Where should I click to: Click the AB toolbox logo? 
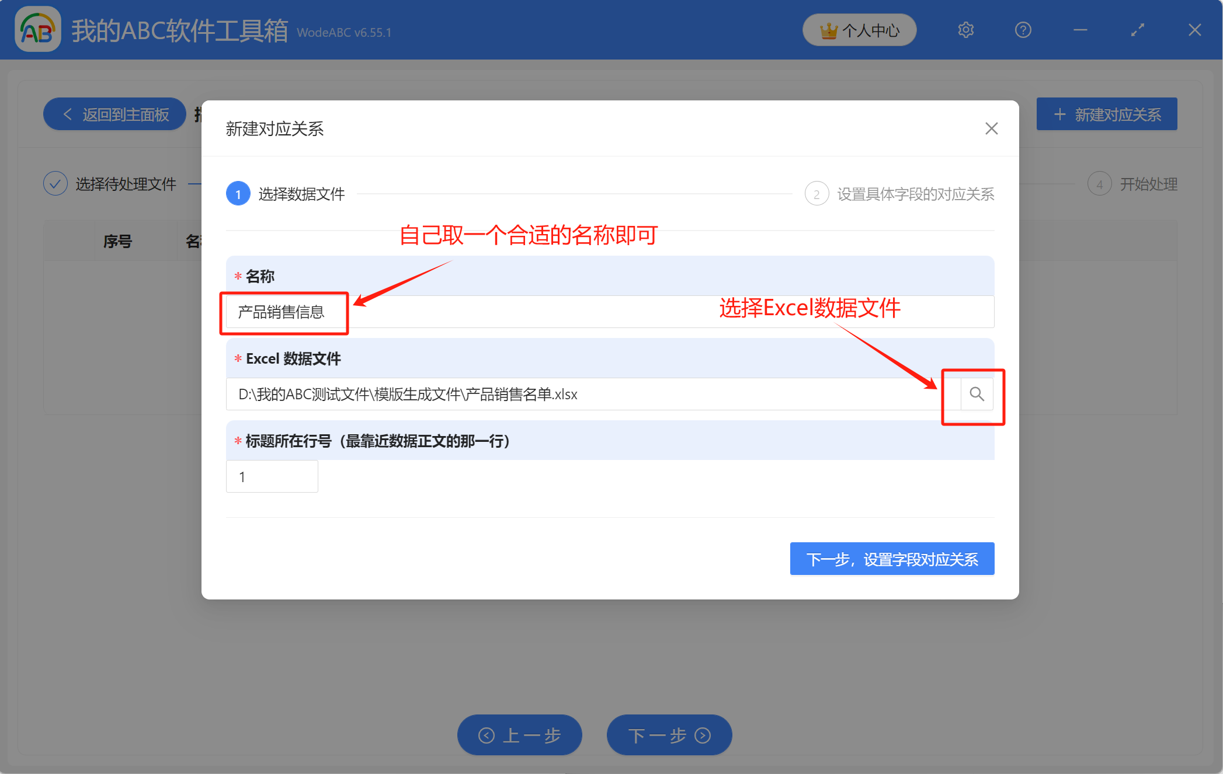tap(37, 27)
